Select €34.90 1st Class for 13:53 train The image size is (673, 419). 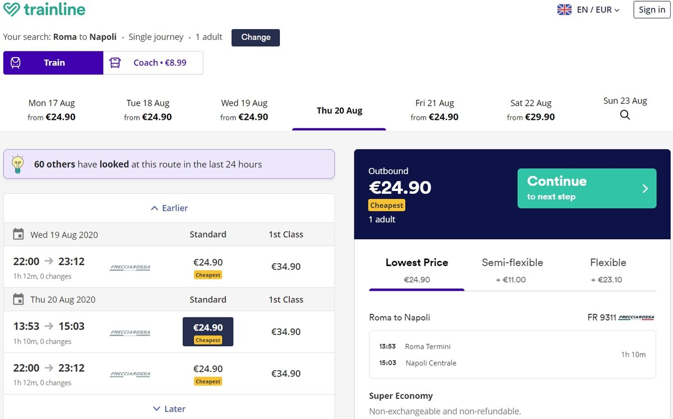click(286, 332)
